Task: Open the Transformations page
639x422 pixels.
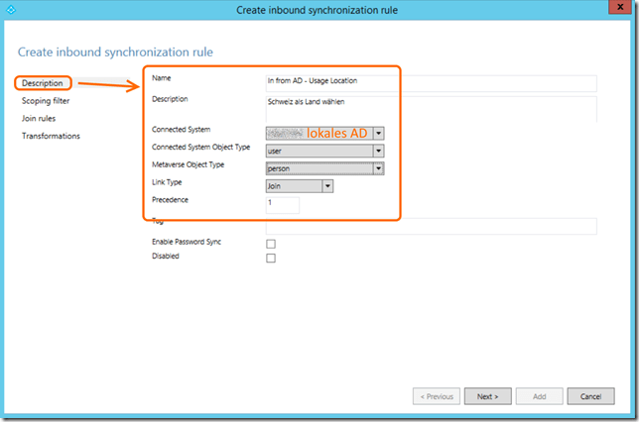Action: [x=51, y=136]
